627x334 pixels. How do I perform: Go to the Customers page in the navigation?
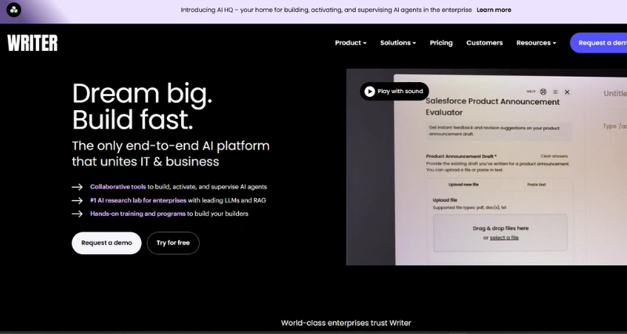[x=484, y=43]
